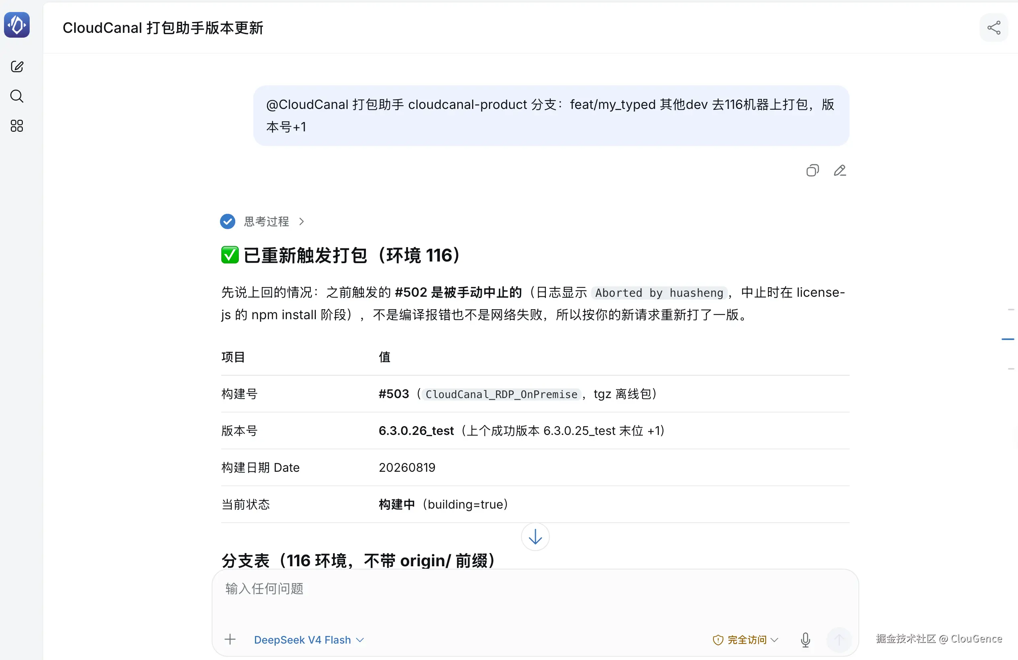Click the version value 6.3.0.26_test

416,431
